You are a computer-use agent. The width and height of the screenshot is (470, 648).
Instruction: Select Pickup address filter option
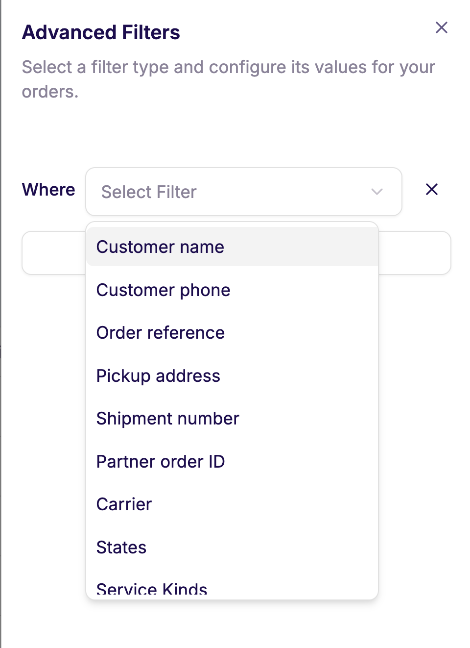pyautogui.click(x=158, y=376)
